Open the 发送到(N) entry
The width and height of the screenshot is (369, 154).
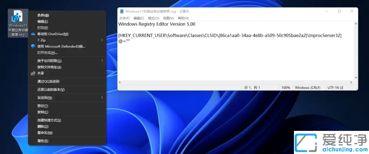click(67, 98)
